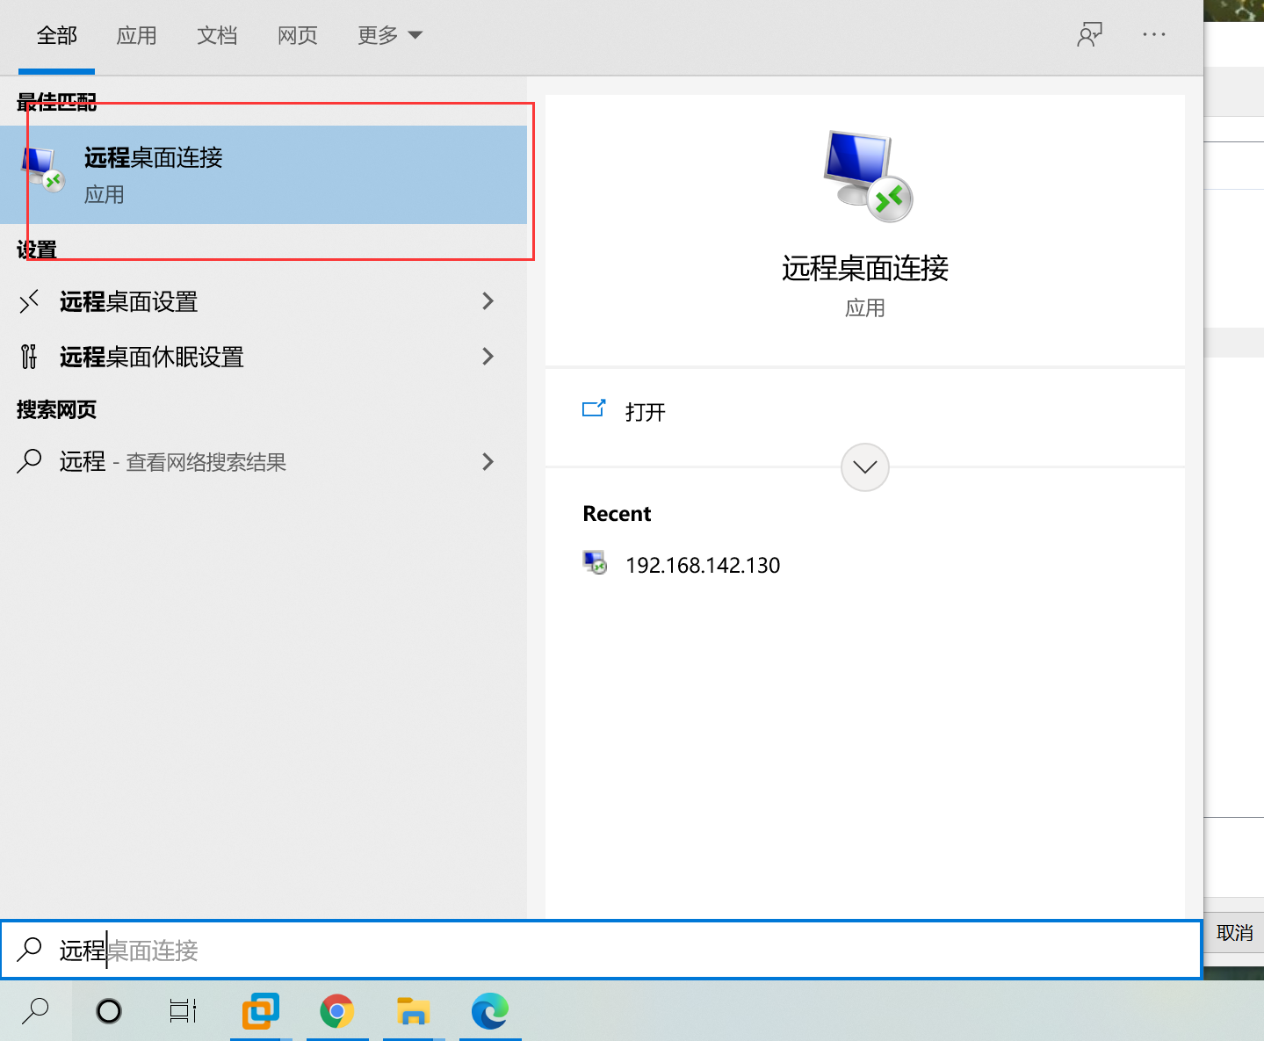Open the three-dot options menu
Viewport: 1264px width, 1041px height.
click(1154, 34)
